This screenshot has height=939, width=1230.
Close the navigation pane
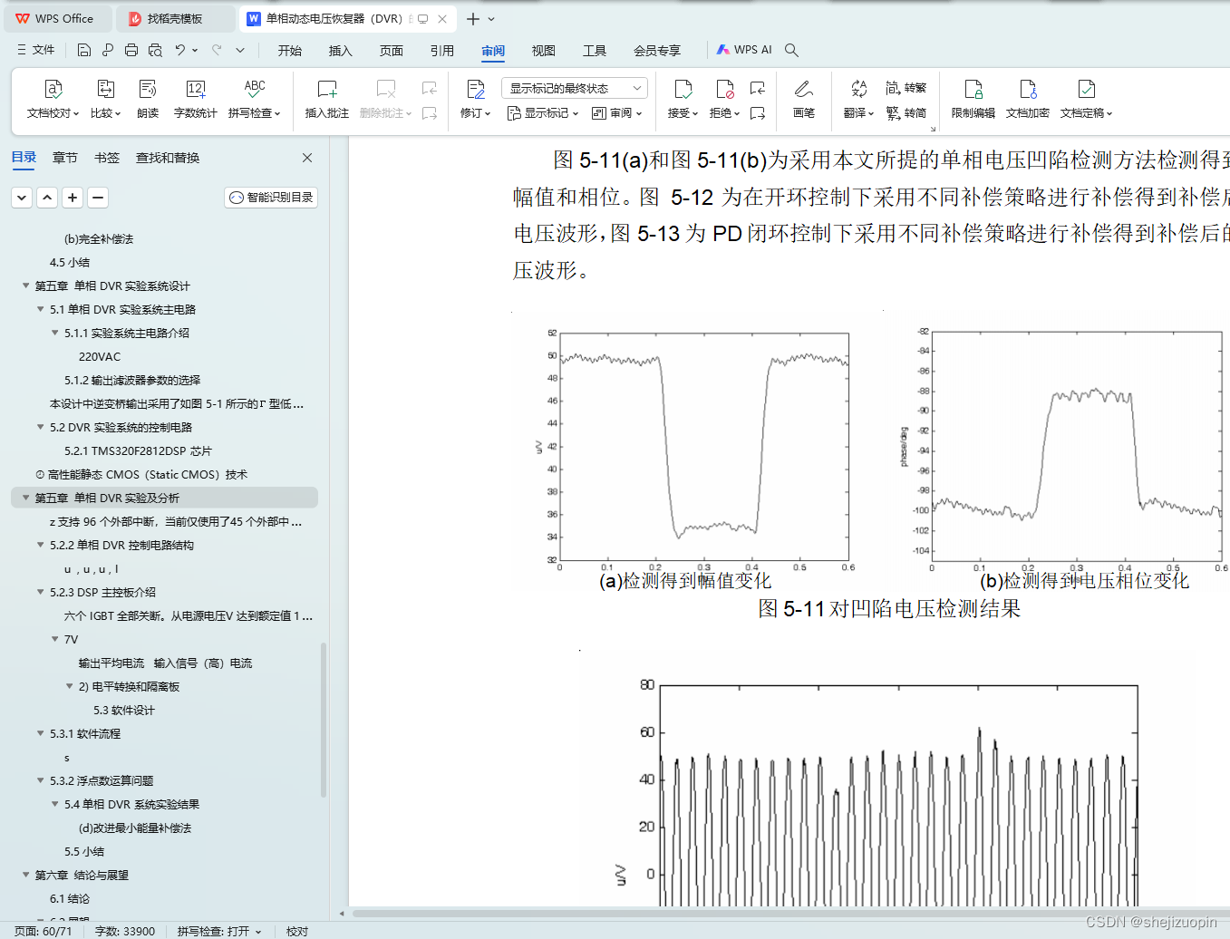click(x=307, y=158)
